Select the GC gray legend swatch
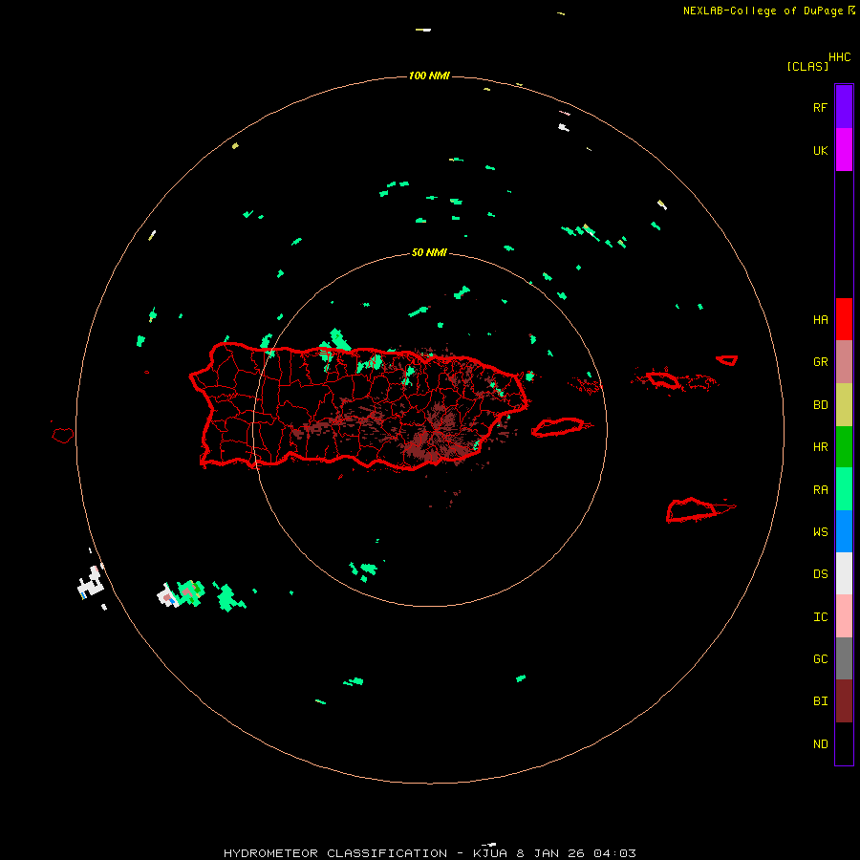This screenshot has height=860, width=860. pos(844,658)
